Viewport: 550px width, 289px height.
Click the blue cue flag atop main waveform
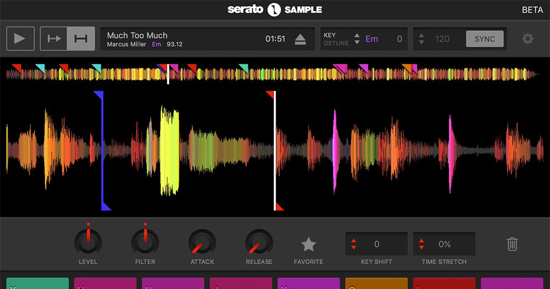(x=99, y=95)
